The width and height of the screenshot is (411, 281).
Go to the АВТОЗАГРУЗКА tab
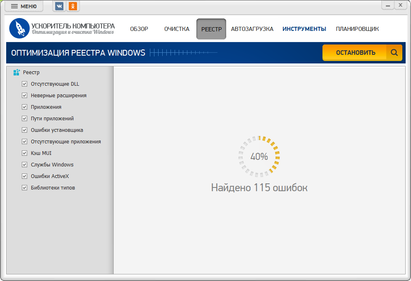252,29
